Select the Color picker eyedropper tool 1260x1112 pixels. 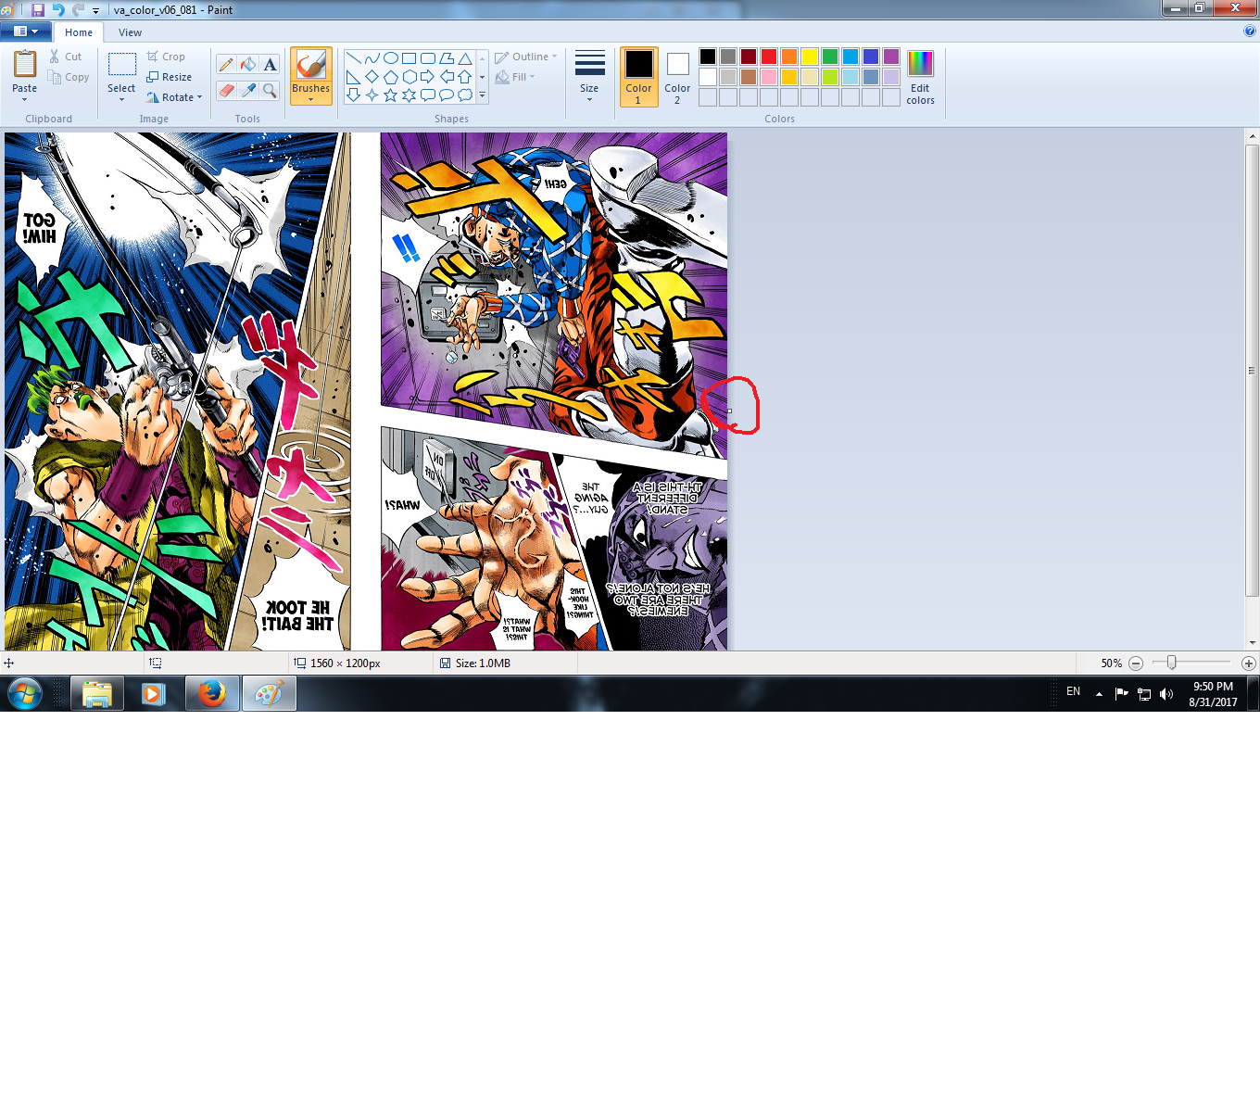[x=248, y=90]
